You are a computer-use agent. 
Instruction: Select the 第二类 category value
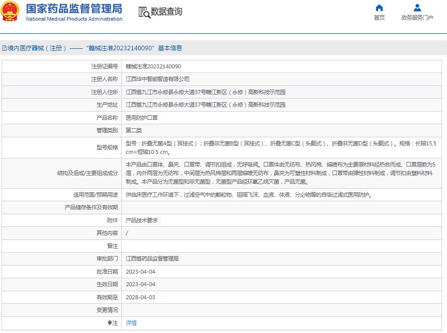click(134, 130)
